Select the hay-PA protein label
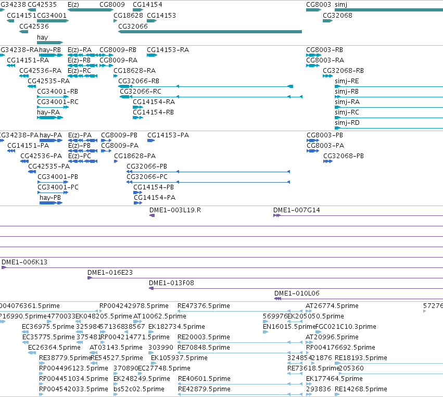Viewport: 443px width, 397px height. coord(51,135)
